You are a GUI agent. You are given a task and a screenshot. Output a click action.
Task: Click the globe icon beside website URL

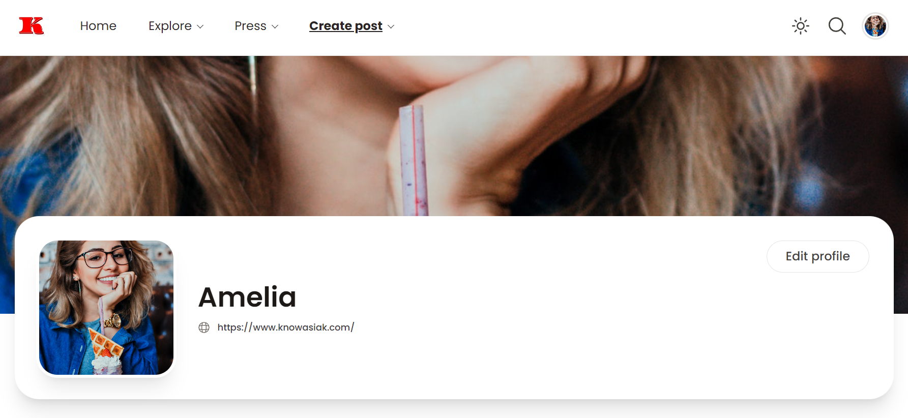(204, 327)
